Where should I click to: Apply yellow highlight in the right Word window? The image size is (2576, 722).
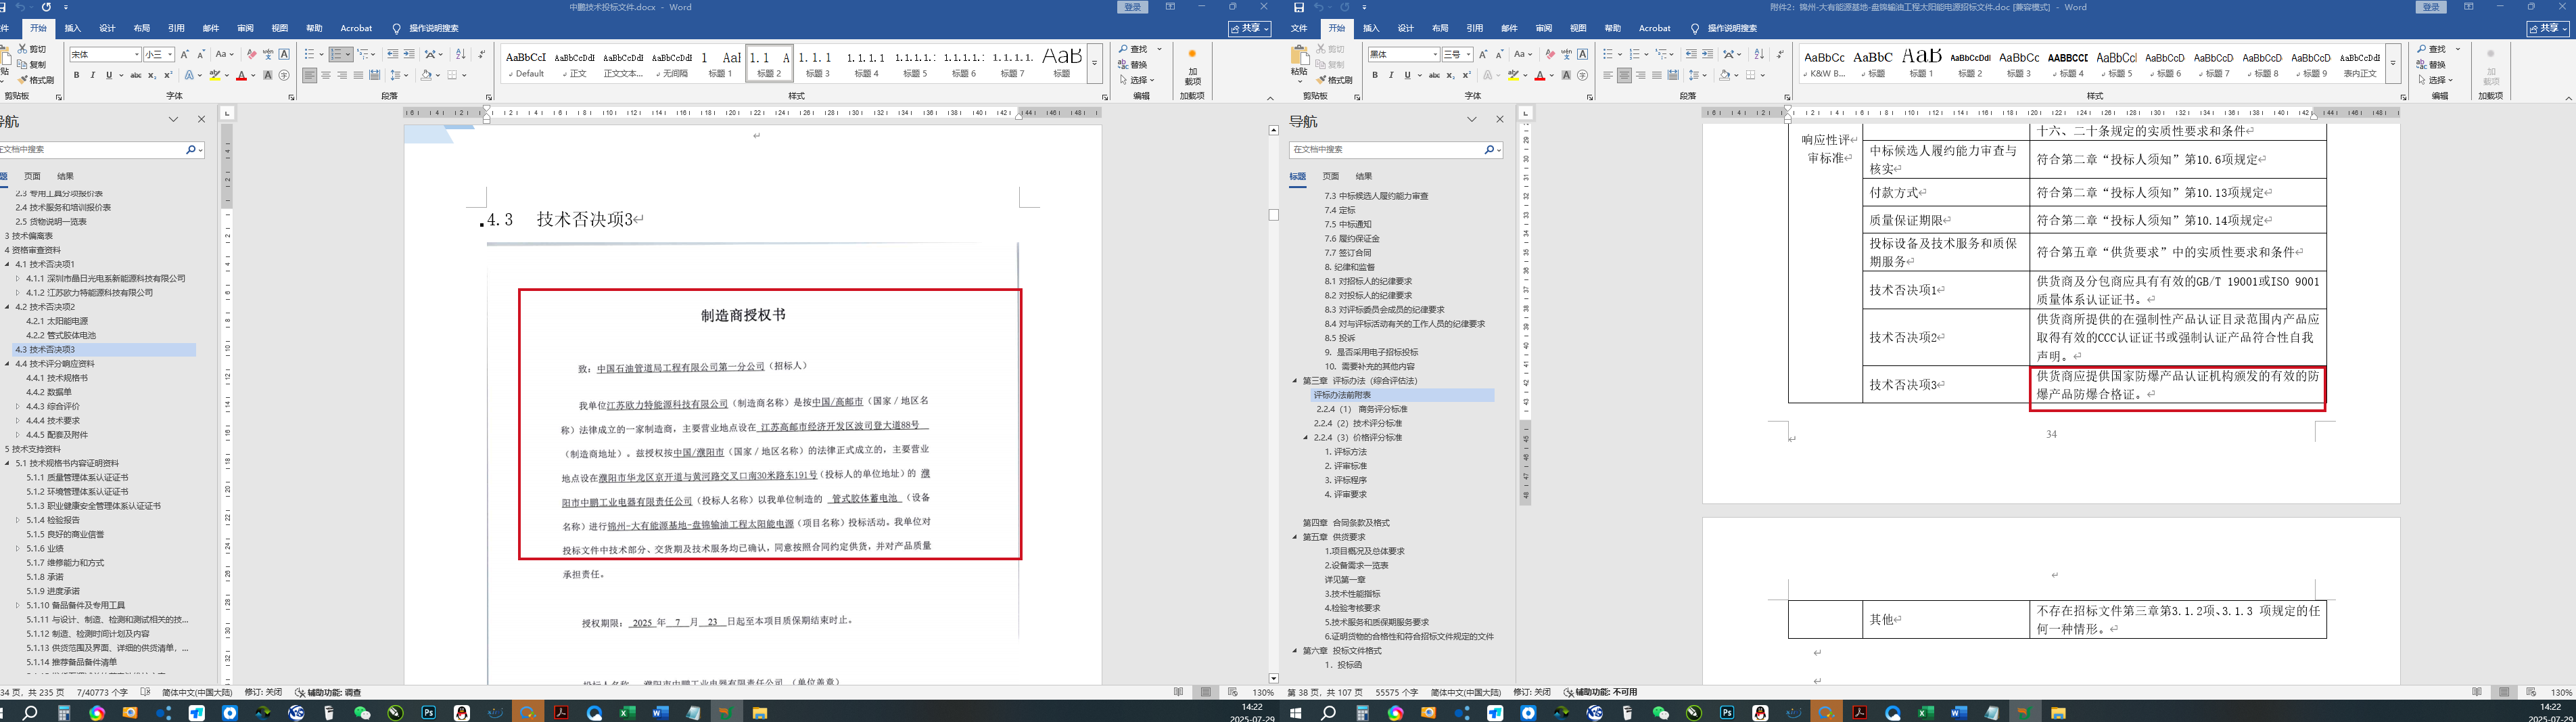tap(1515, 75)
